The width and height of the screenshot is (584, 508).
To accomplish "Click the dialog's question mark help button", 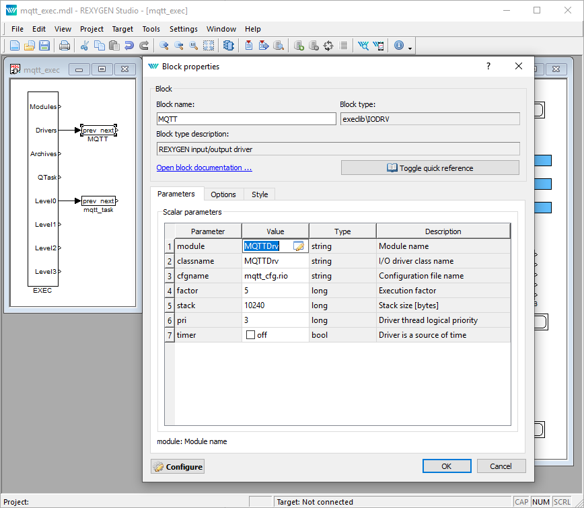I will click(x=488, y=67).
